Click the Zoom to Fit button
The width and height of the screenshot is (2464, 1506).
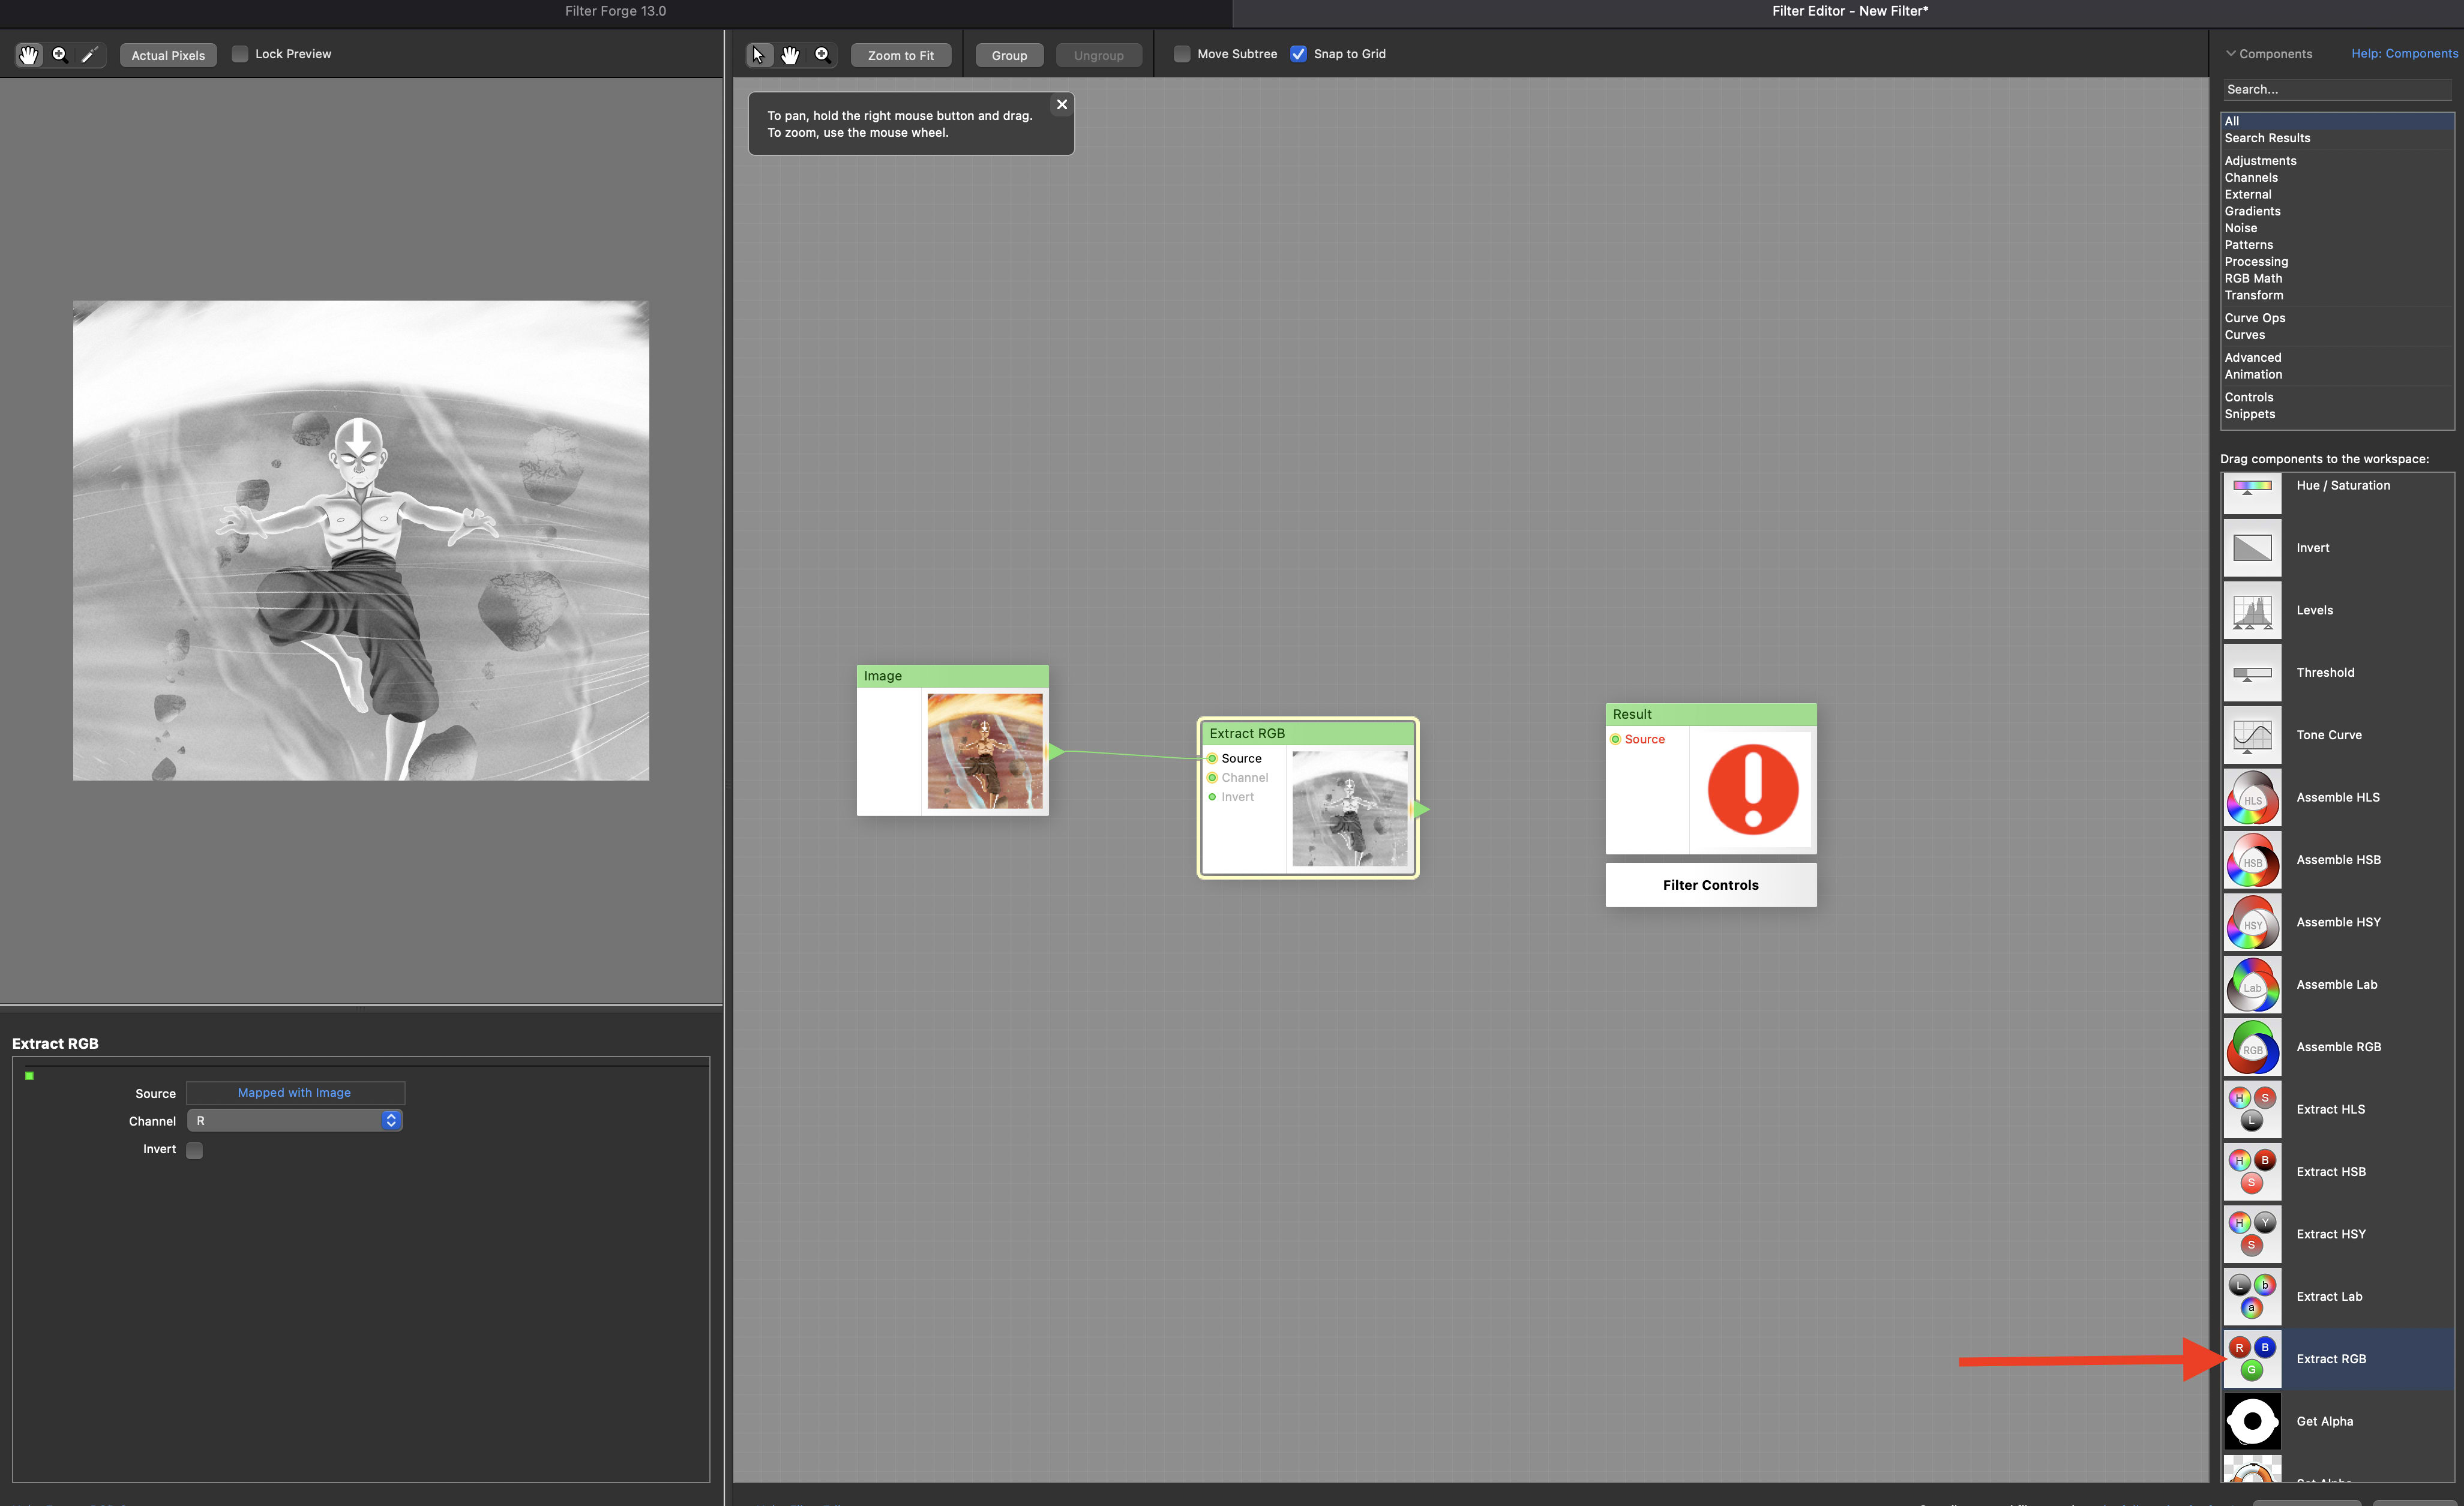point(900,55)
